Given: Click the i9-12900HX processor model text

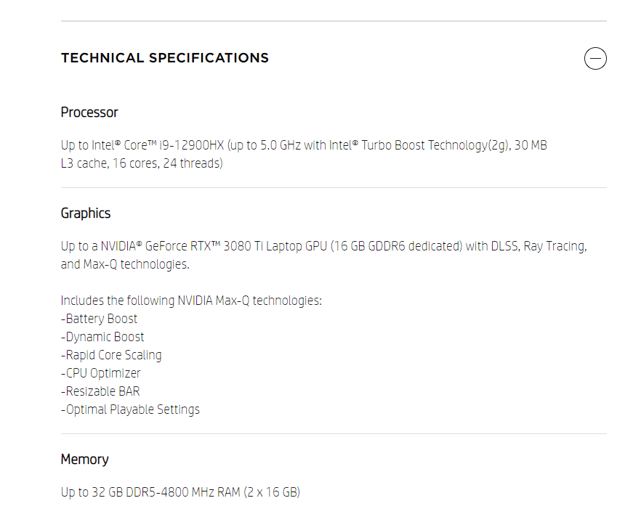Looking at the screenshot, I should 190,145.
